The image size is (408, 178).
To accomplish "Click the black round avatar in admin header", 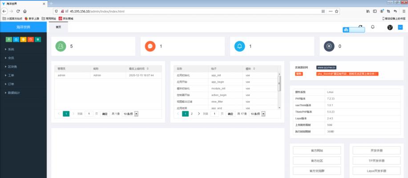I will (x=390, y=27).
